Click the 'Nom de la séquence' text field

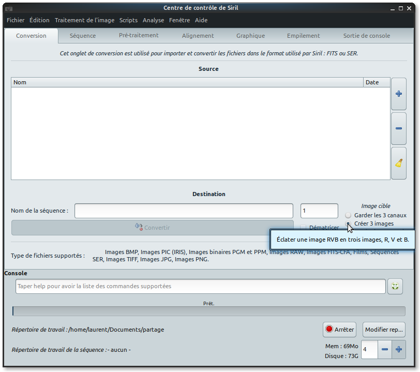tap(184, 211)
